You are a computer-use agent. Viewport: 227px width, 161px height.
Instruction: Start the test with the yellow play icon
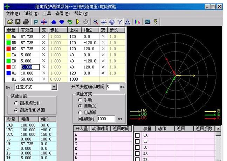[x=78, y=22]
